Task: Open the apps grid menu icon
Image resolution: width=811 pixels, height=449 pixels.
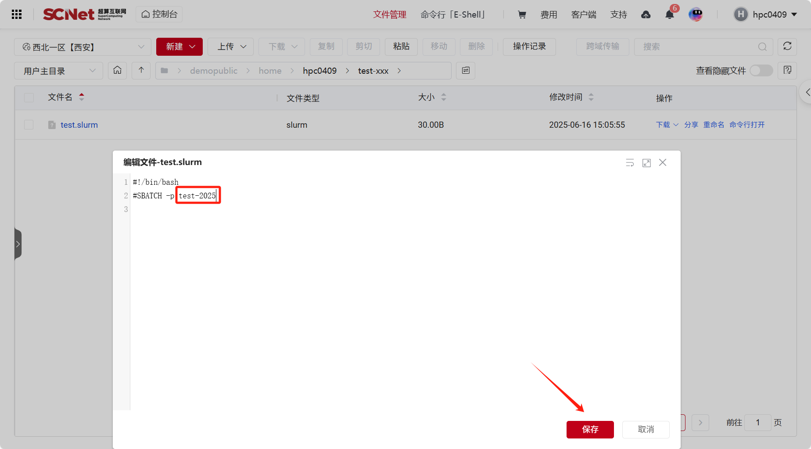Action: (17, 14)
